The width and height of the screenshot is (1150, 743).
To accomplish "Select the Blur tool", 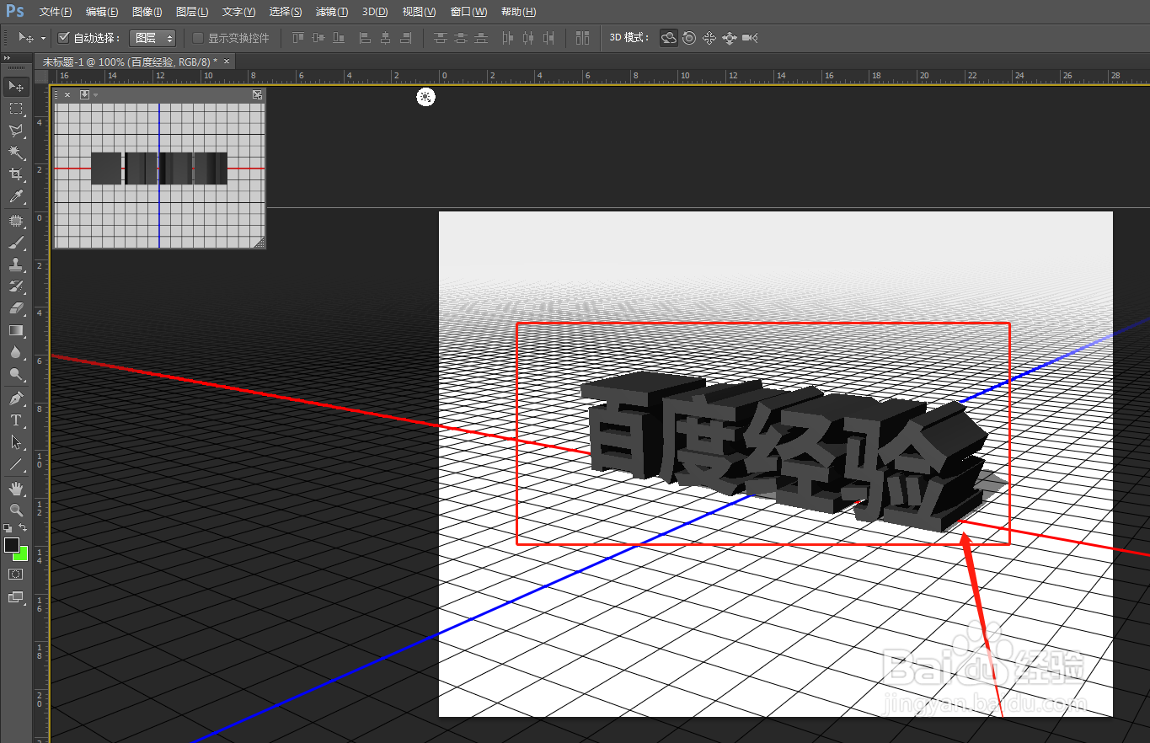I will pos(16,353).
